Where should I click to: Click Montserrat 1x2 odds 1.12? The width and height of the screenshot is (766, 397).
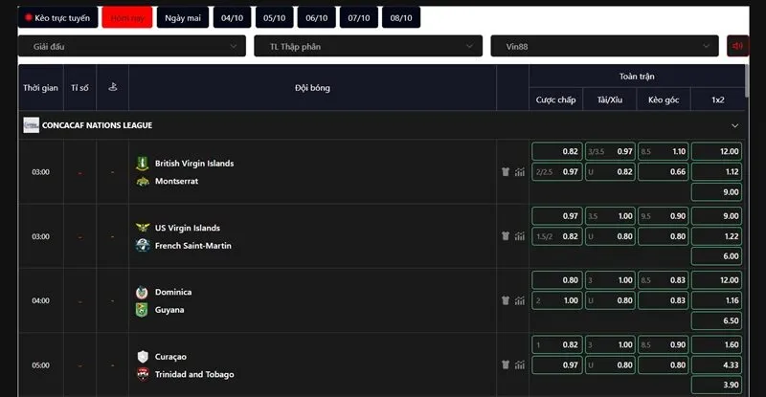click(716, 172)
